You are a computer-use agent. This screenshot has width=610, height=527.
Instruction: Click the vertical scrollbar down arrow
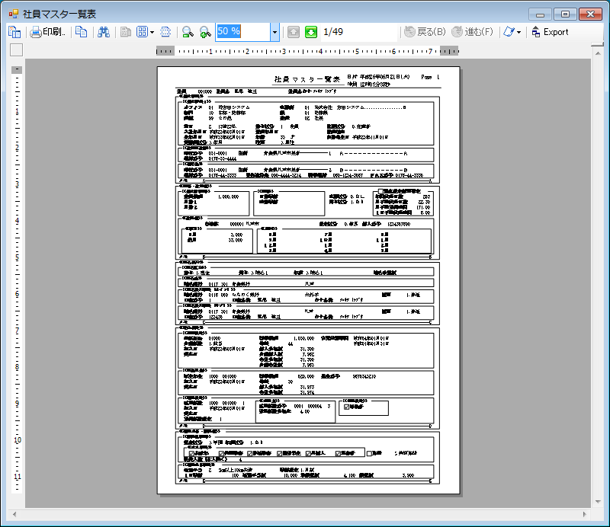[x=596, y=503]
